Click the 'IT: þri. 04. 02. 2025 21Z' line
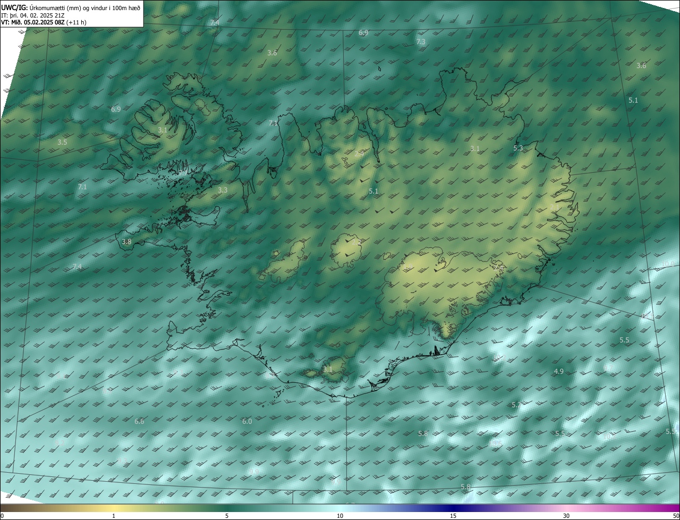Viewport: 680px width, 520px height. (x=34, y=15)
